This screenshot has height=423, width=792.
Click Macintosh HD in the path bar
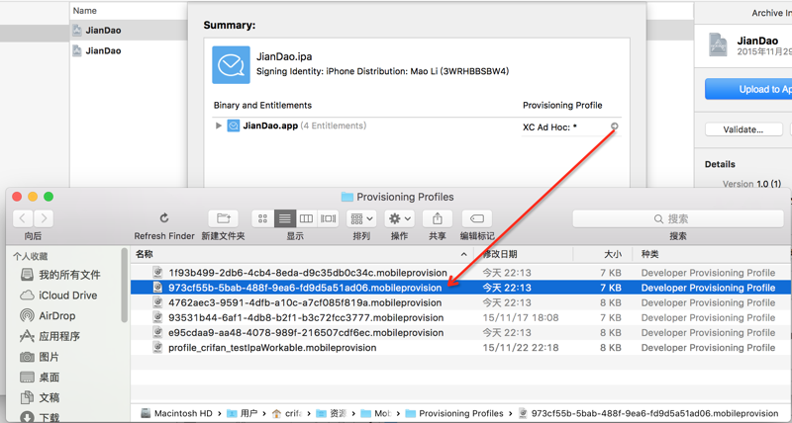[177, 413]
